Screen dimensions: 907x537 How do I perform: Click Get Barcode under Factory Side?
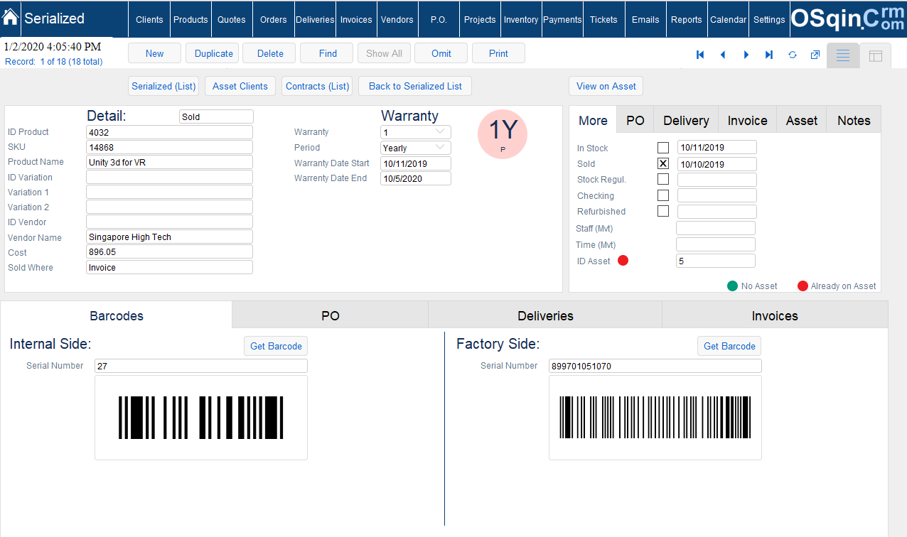[x=729, y=346]
